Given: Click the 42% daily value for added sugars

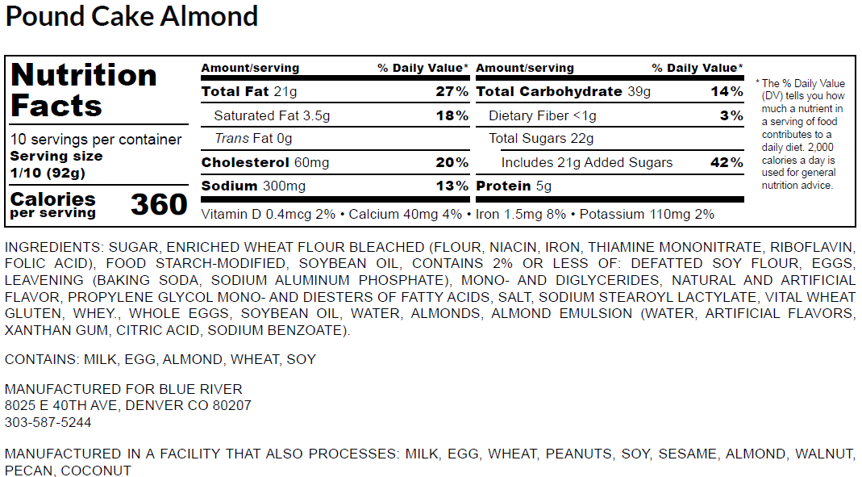Looking at the screenshot, I should pos(726,162).
